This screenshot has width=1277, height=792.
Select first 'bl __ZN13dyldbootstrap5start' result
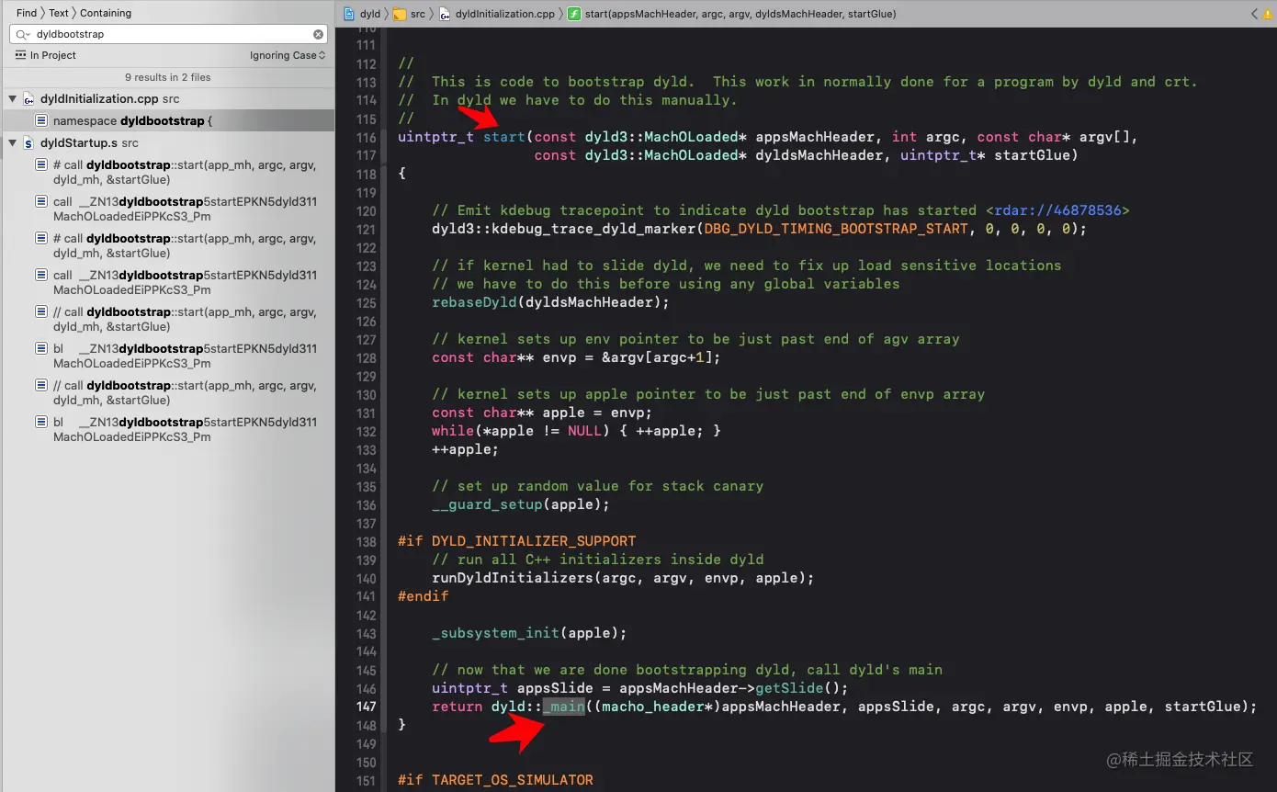click(168, 356)
